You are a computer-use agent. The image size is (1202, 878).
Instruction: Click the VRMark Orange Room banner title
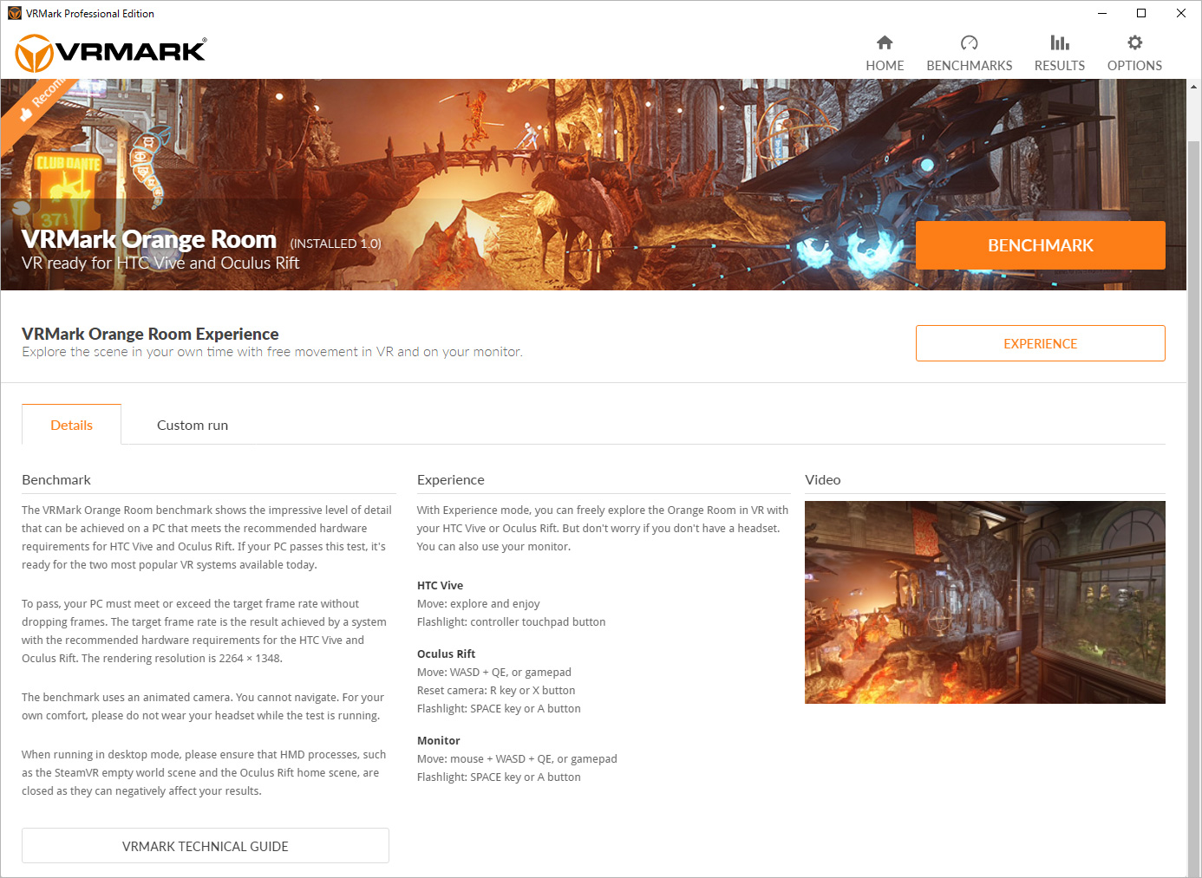pyautogui.click(x=149, y=238)
